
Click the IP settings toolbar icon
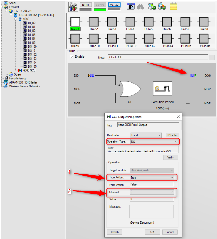coord(131,7)
